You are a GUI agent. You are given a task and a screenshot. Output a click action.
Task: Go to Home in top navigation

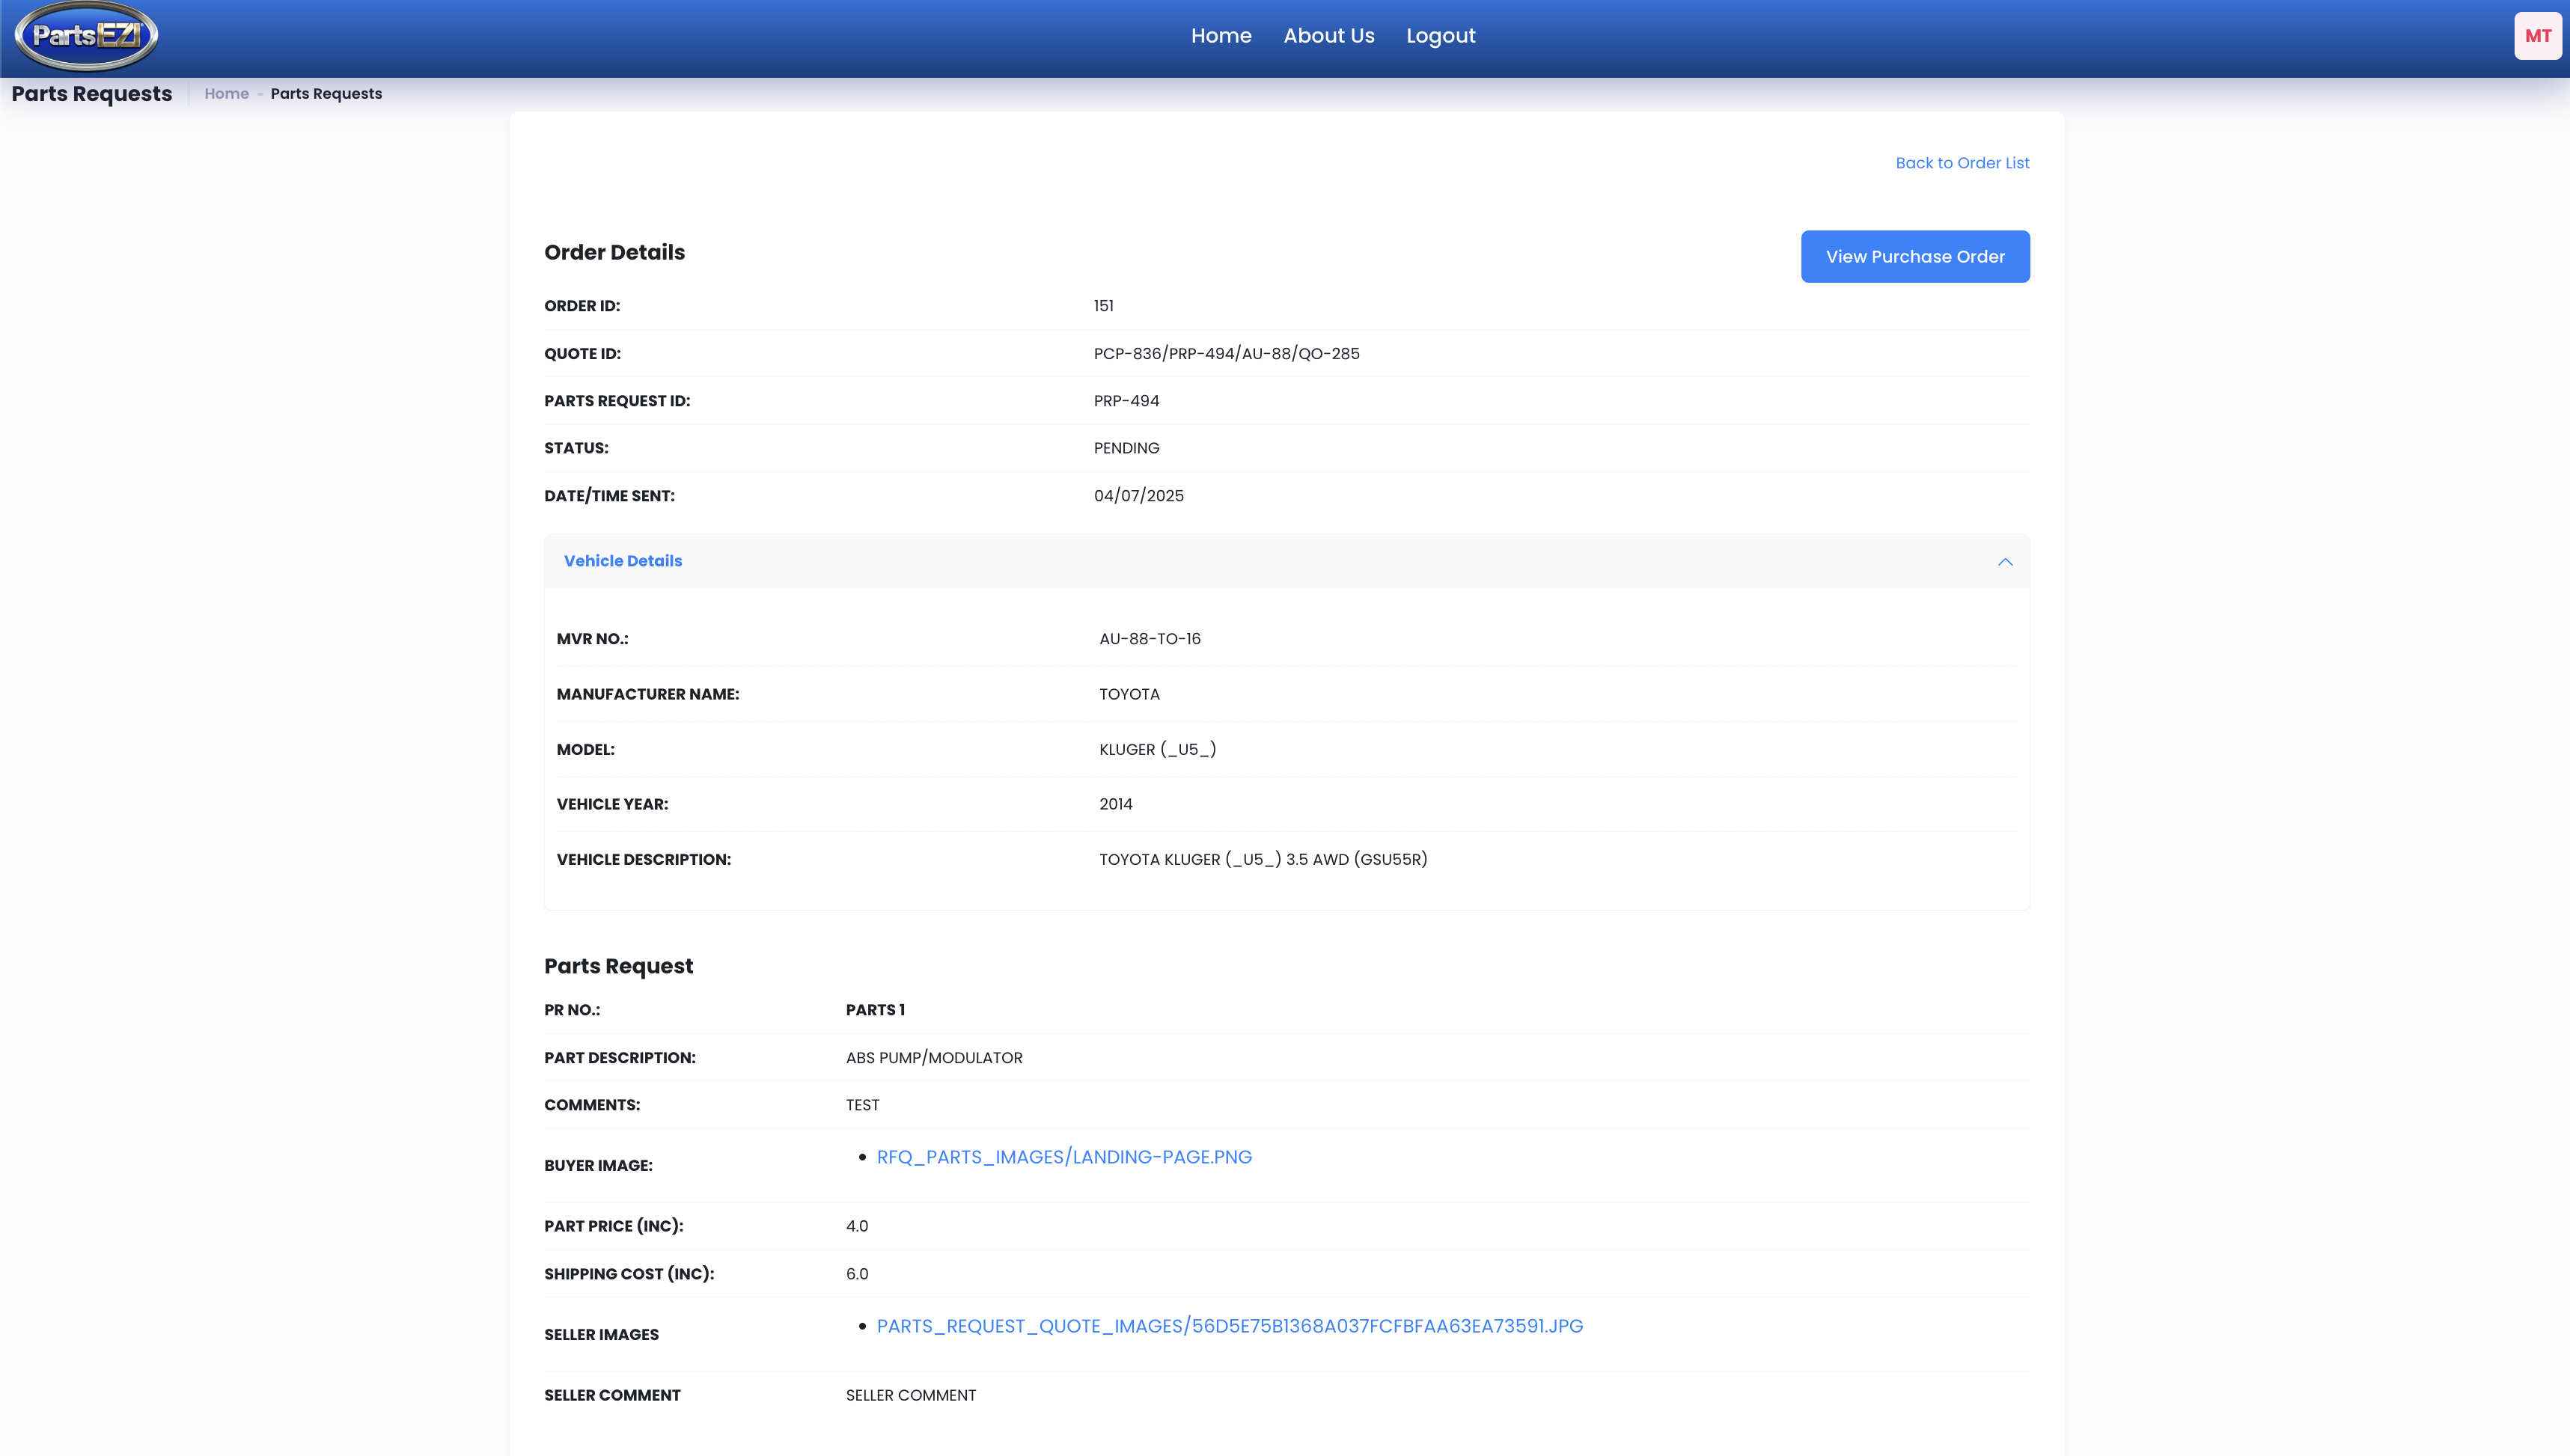pos(1220,36)
